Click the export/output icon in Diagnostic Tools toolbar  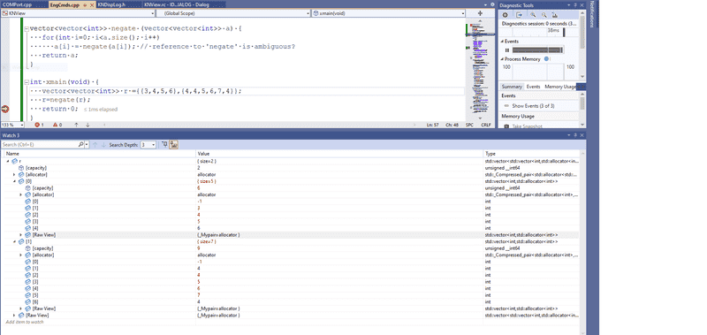click(519, 15)
